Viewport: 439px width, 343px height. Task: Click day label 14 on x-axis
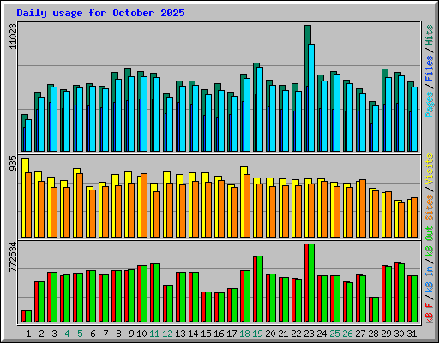(x=193, y=334)
